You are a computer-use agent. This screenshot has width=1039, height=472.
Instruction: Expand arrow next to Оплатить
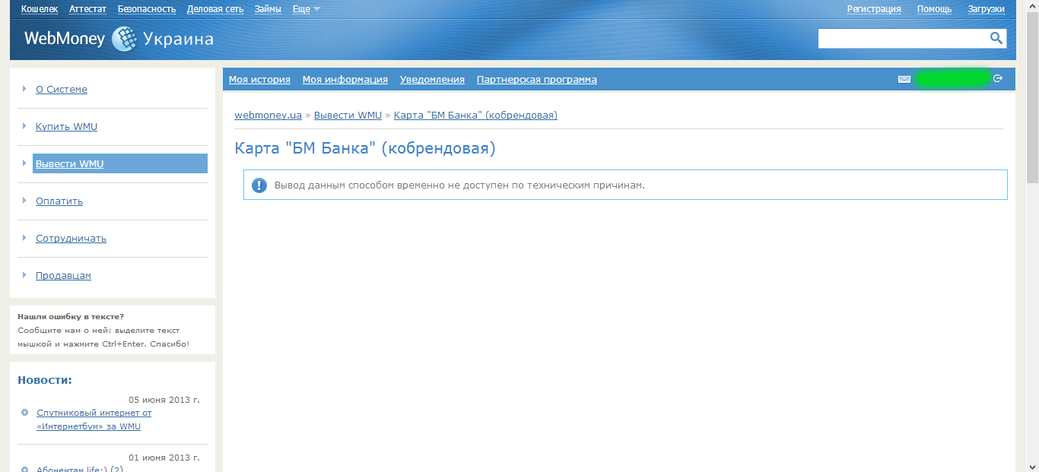[24, 200]
